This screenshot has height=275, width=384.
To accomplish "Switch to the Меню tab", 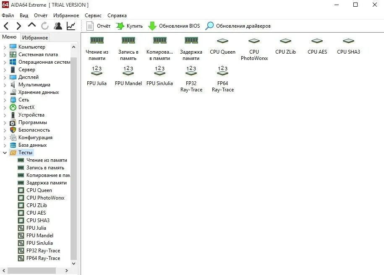I will (9, 37).
